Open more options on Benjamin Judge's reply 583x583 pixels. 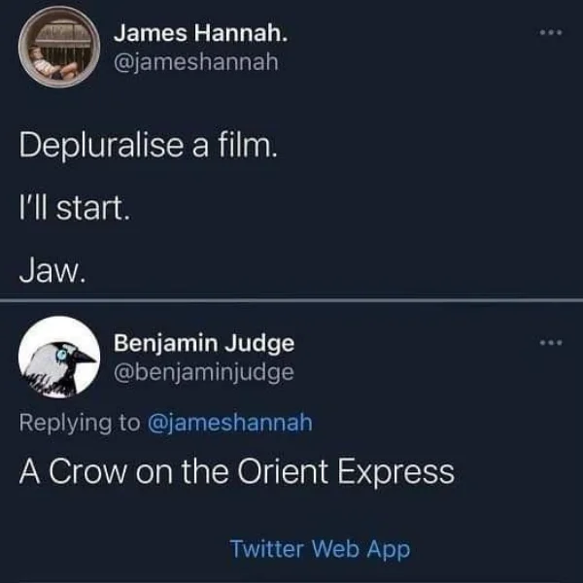(551, 342)
